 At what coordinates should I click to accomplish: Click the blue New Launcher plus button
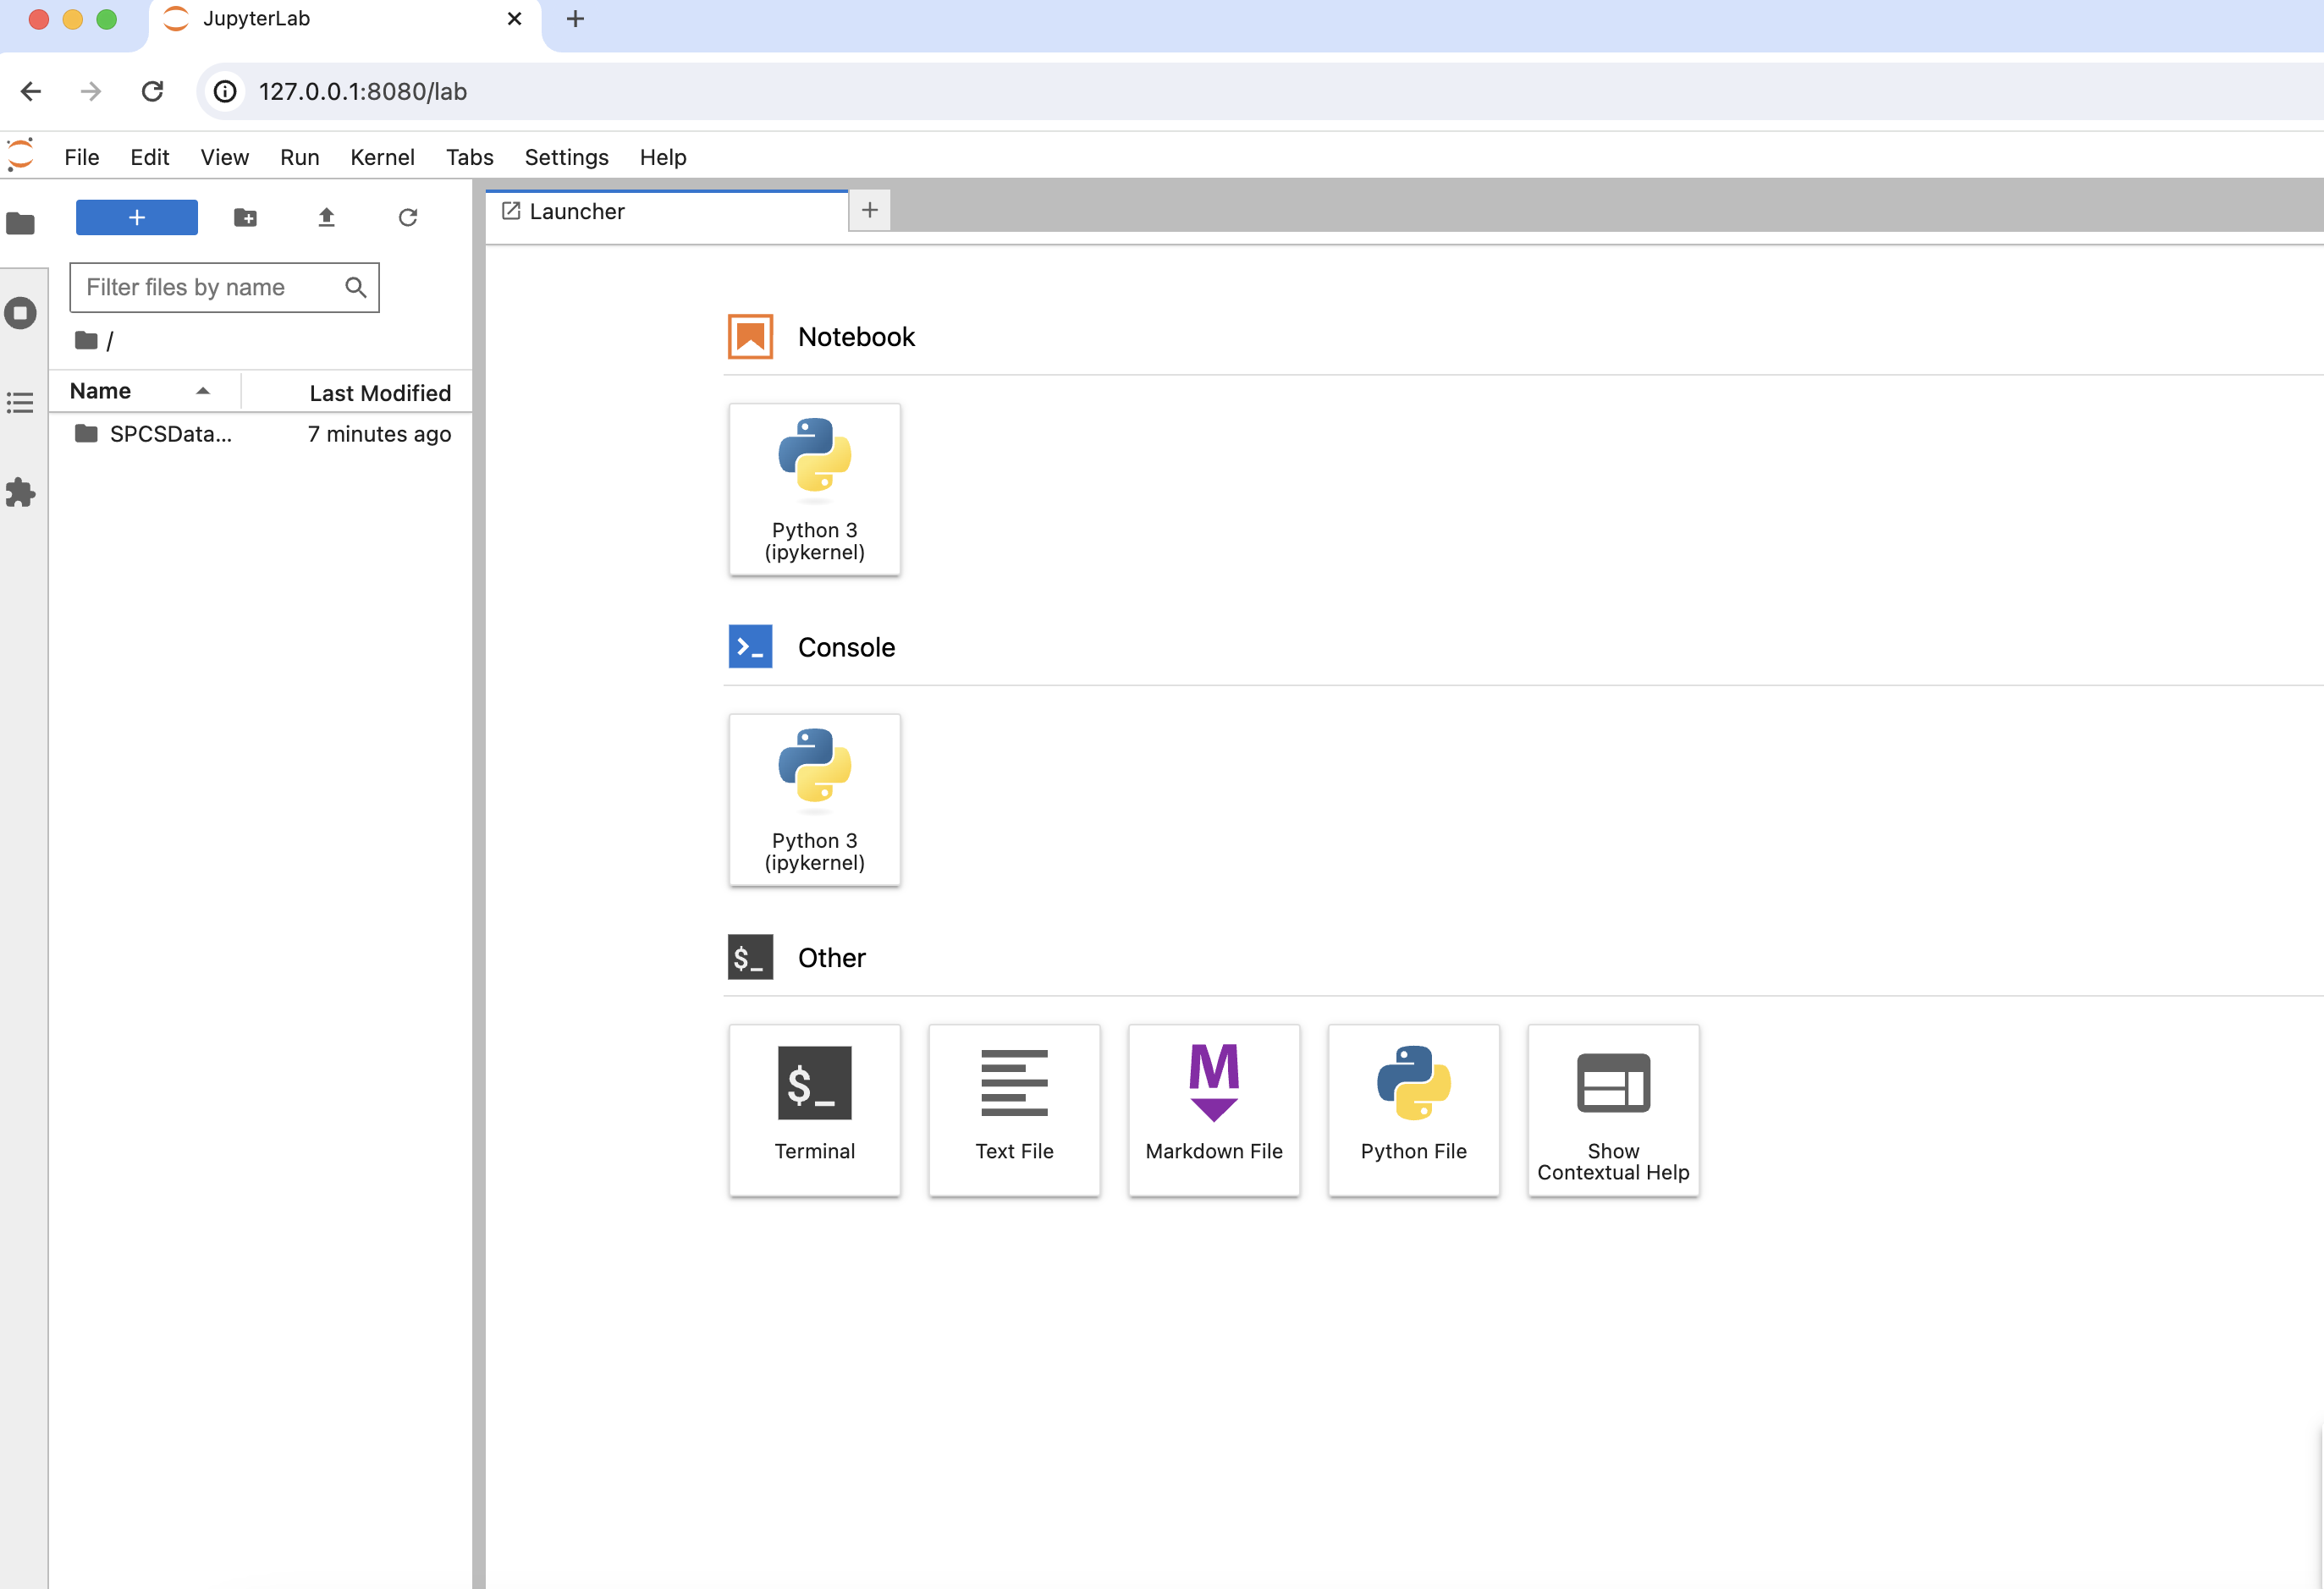pyautogui.click(x=137, y=217)
